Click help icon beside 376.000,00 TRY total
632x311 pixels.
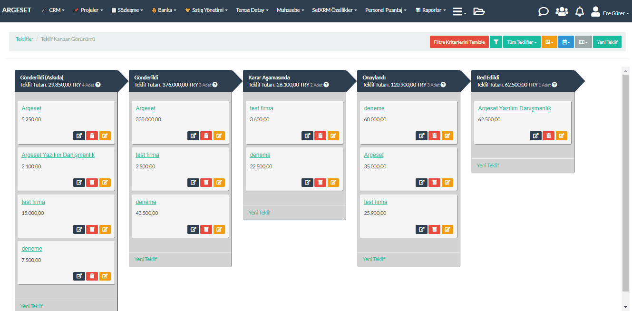[215, 85]
